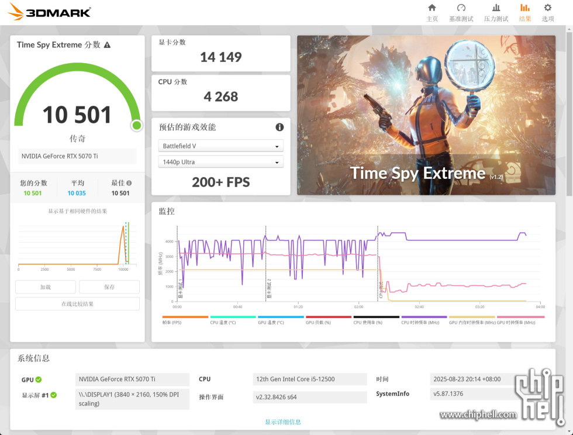Click the average score 10 035
This screenshot has width=573, height=435.
point(77,193)
